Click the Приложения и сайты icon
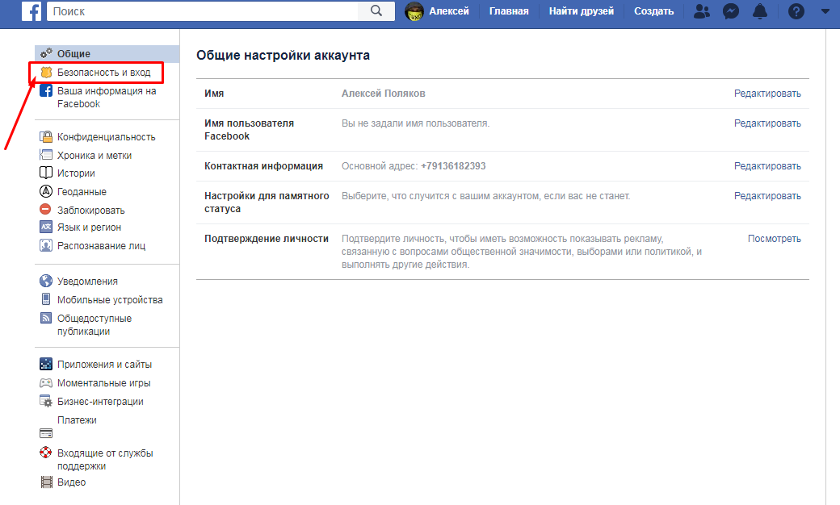 click(46, 364)
